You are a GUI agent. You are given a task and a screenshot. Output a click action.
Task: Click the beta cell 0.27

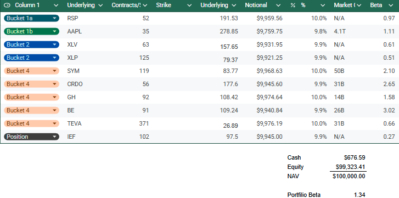coord(389,137)
